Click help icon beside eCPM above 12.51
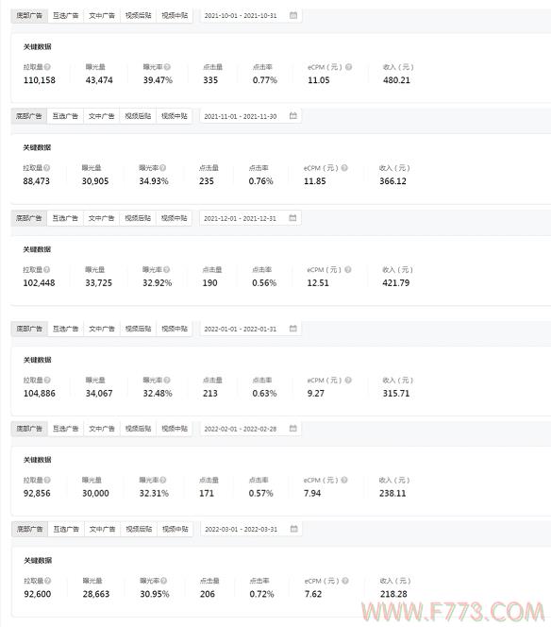Screen dimensions: 551x627 click(348, 269)
